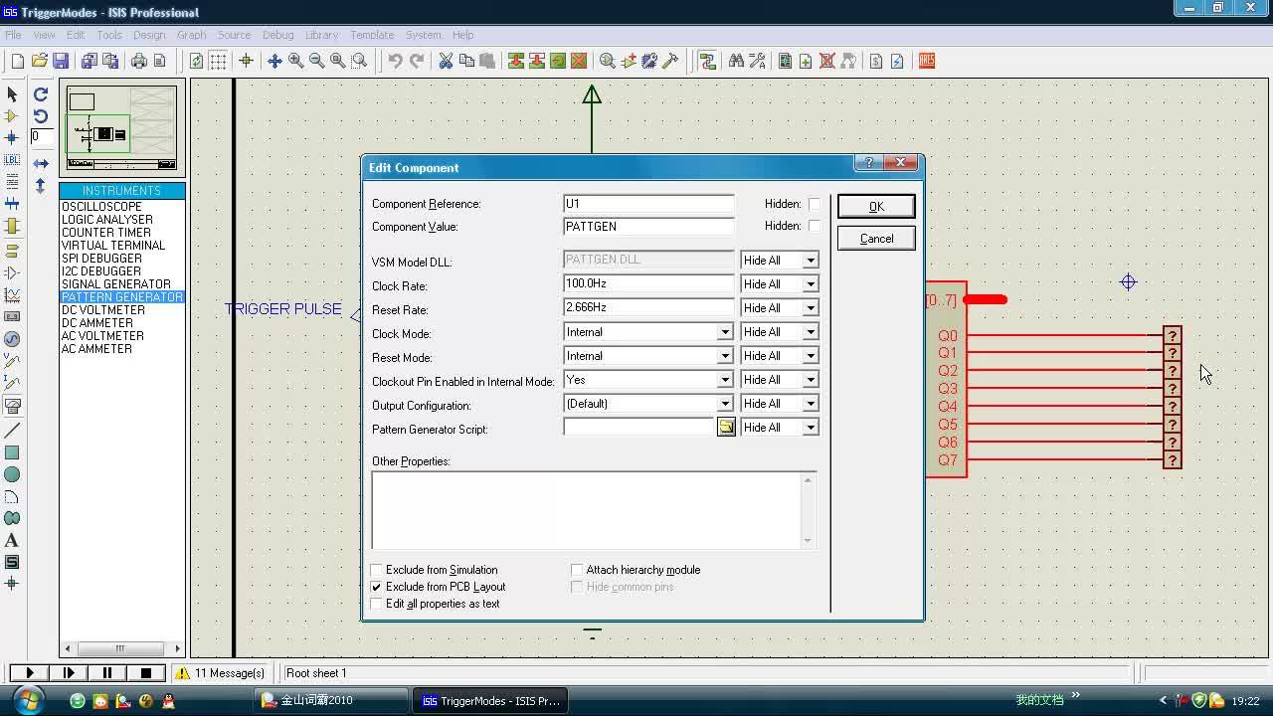Click the Zoom Out magnifier icon
This screenshot has width=1273, height=716.
click(x=316, y=61)
